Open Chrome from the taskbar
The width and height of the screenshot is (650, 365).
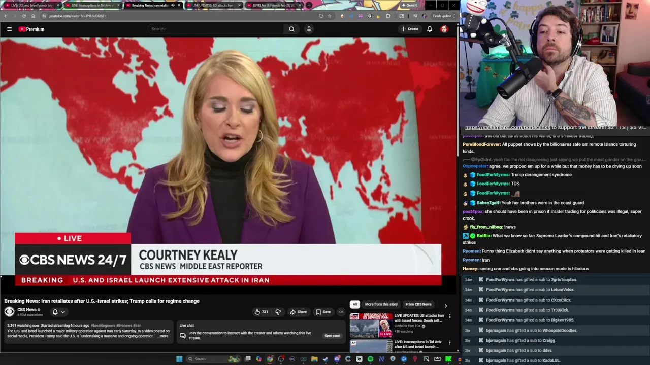(270, 359)
